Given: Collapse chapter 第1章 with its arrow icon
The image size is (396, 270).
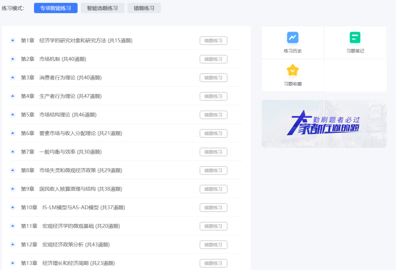Looking at the screenshot, I should tap(12, 41).
